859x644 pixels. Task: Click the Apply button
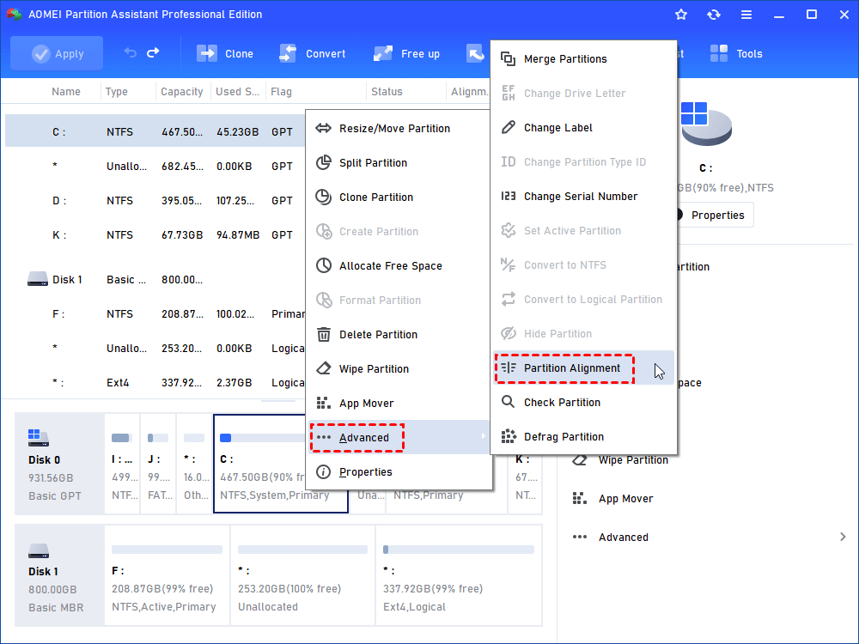tap(57, 53)
